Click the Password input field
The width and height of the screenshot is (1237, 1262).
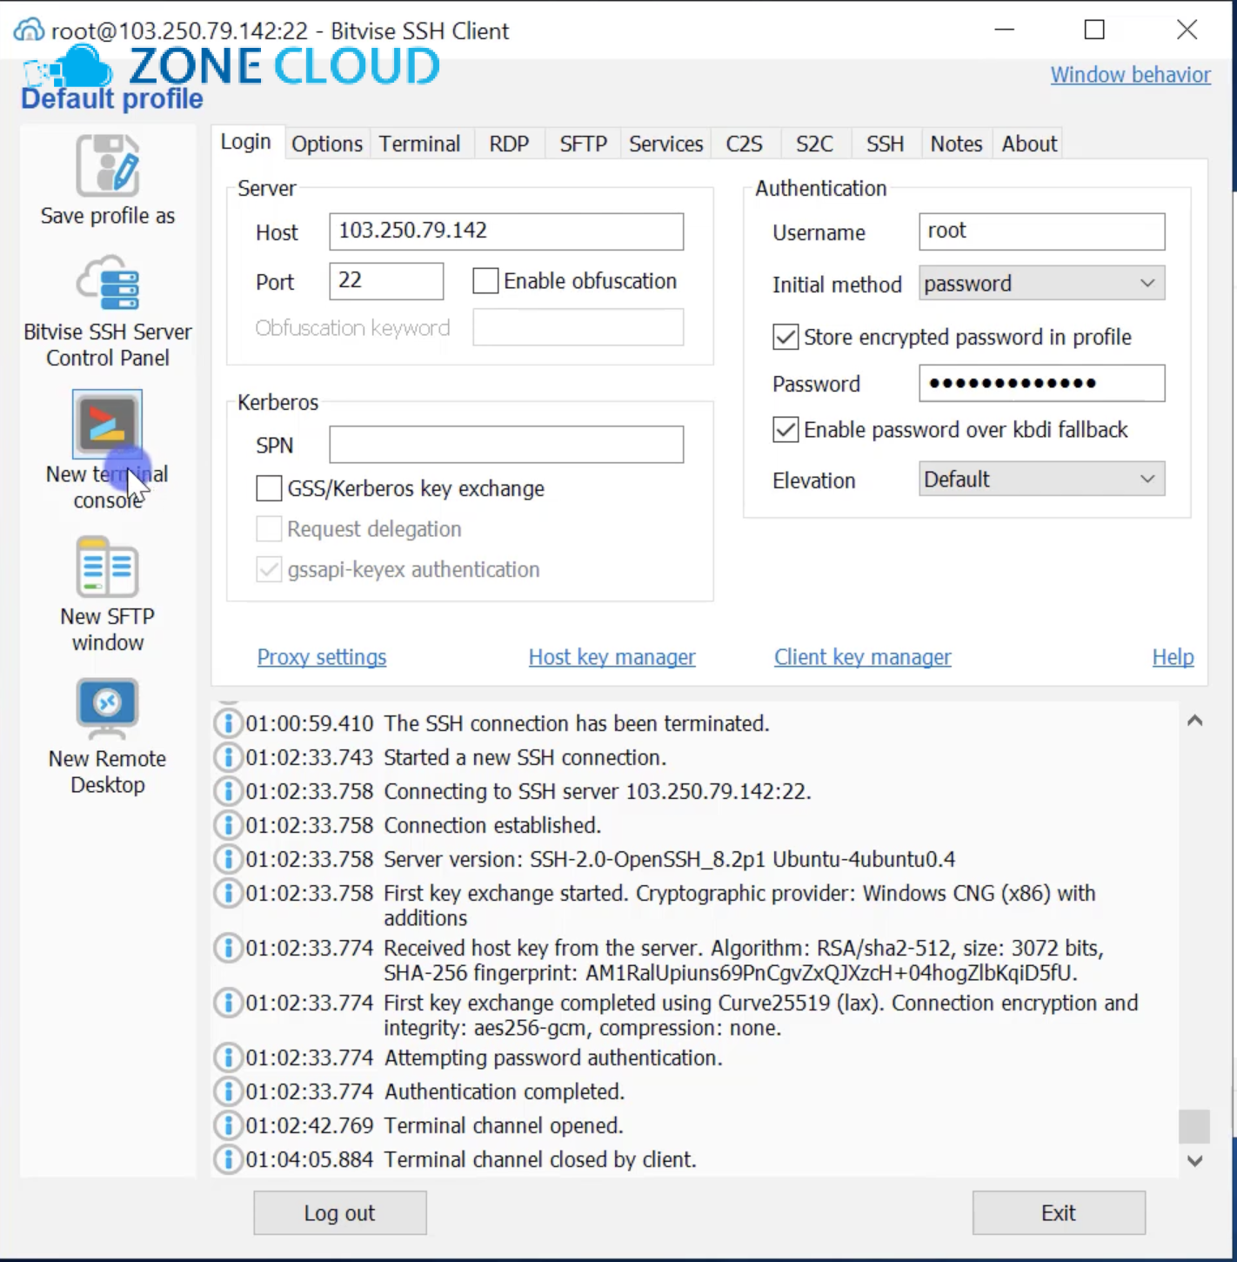pos(1041,383)
